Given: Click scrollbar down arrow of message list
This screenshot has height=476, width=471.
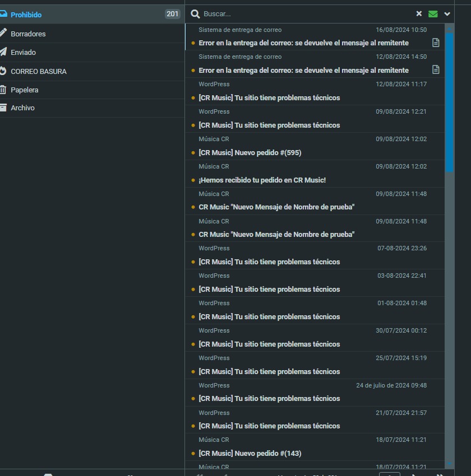Looking at the screenshot, I should tap(449, 464).
